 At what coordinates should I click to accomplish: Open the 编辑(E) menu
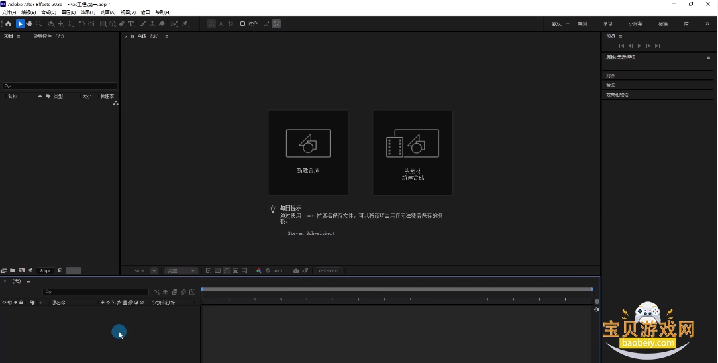click(29, 13)
